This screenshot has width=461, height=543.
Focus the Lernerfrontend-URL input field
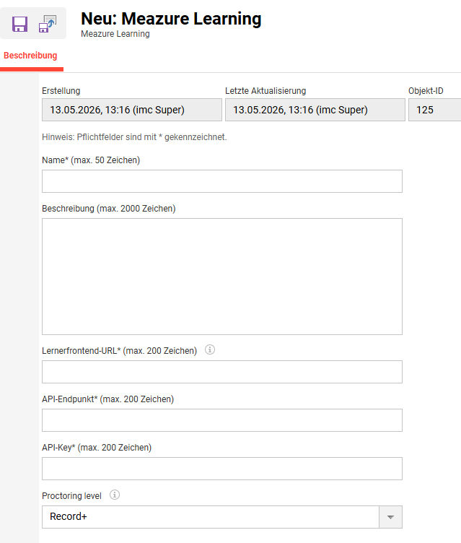tap(222, 372)
